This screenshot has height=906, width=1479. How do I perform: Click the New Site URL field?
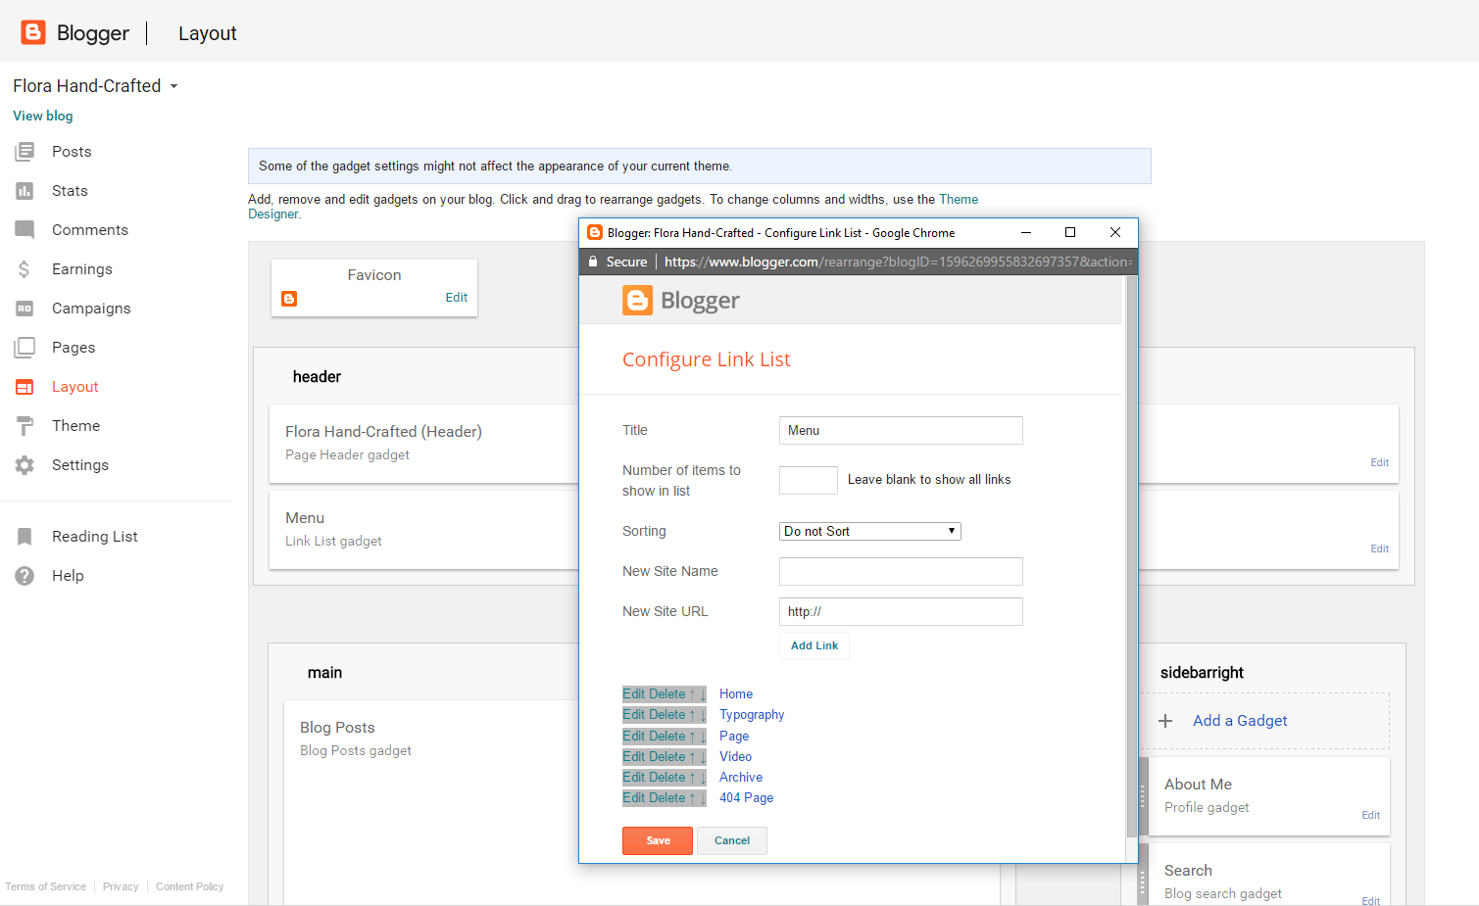point(901,611)
